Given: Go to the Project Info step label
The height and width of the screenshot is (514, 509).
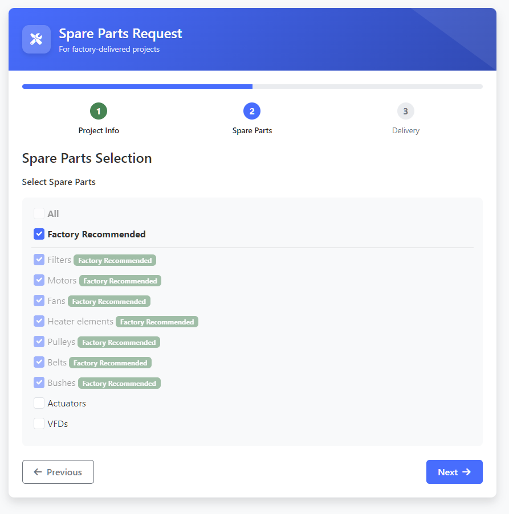Looking at the screenshot, I should pos(99,130).
